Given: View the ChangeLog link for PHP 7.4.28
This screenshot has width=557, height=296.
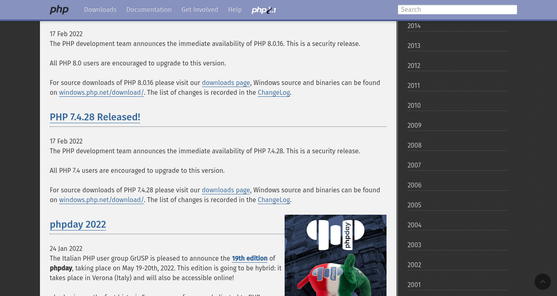Looking at the screenshot, I should click(x=274, y=200).
